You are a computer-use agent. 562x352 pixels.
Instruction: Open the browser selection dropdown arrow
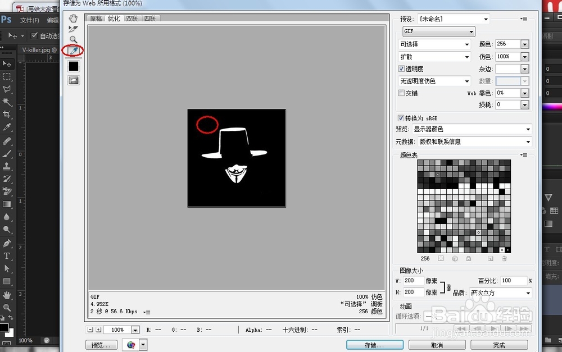[143, 345]
